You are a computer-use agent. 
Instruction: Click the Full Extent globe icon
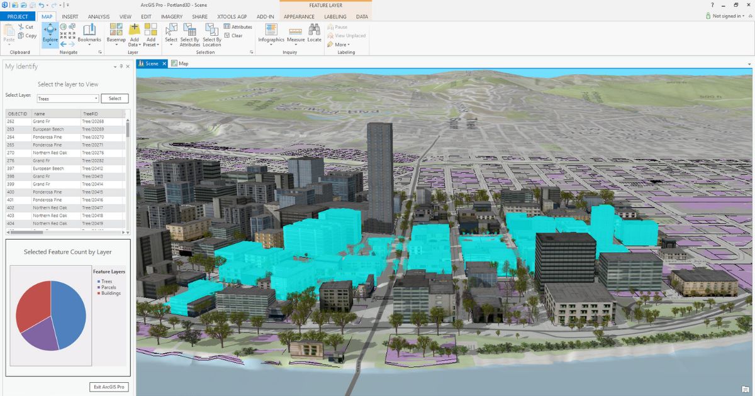coord(63,27)
